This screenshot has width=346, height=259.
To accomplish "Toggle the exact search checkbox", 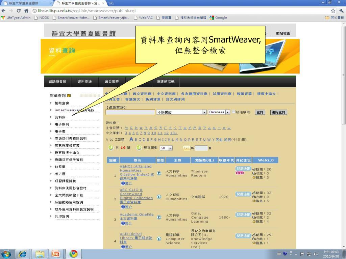I will point(234,112).
